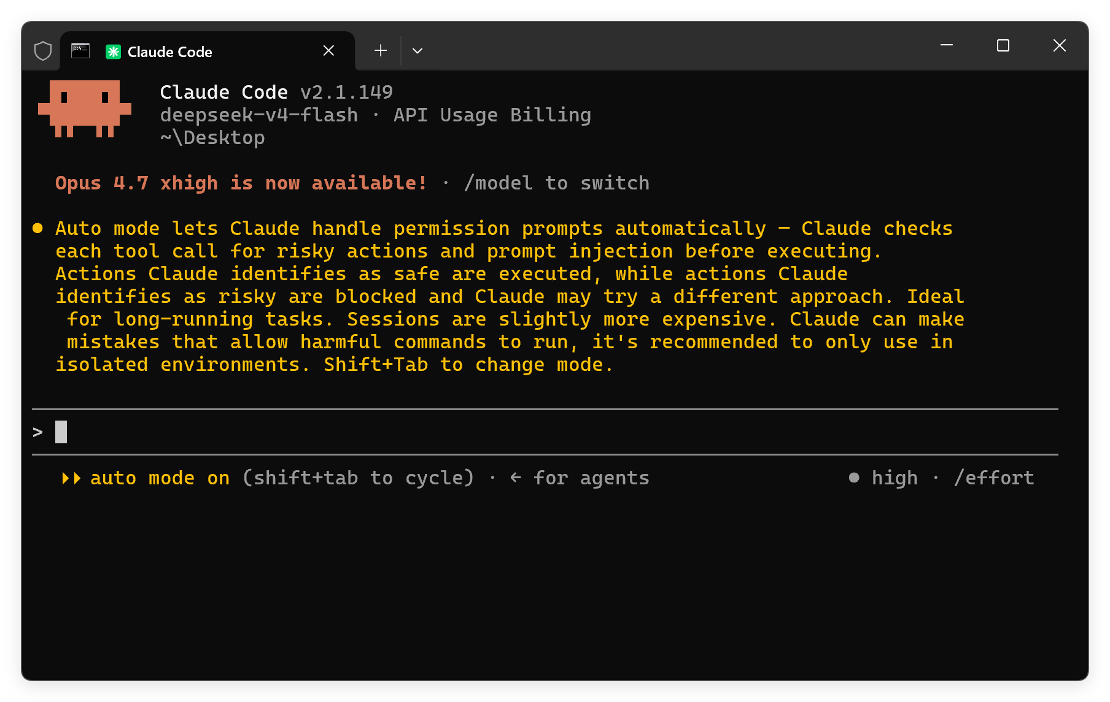Click the Claude Code v2.1.149 title text
1110x702 pixels.
click(x=276, y=93)
